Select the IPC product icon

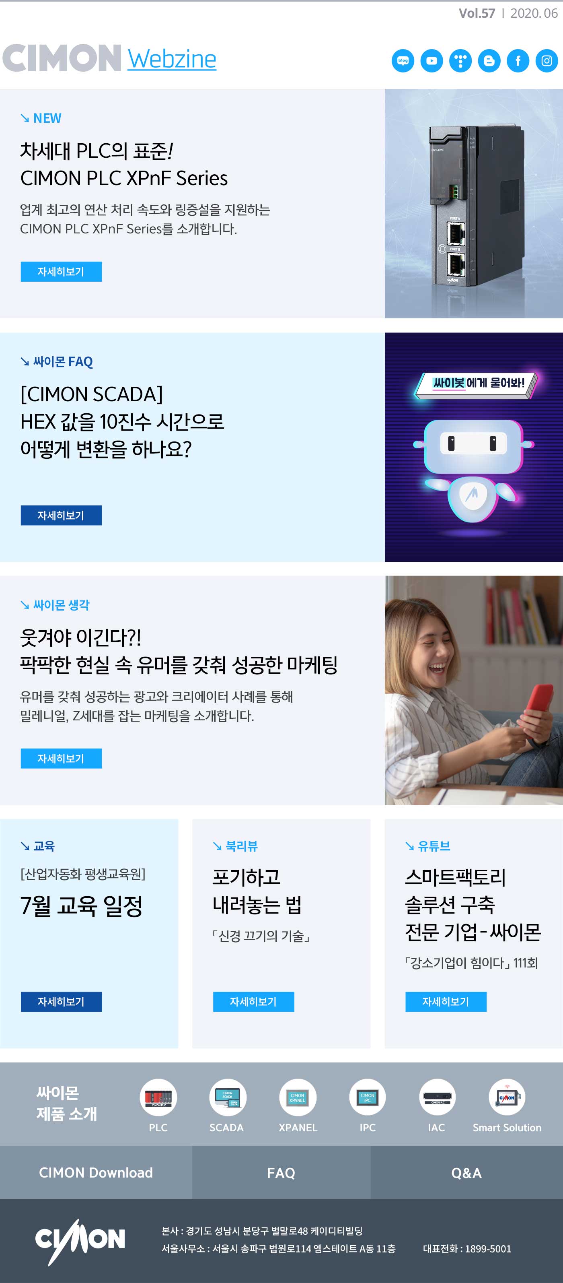tap(368, 1097)
